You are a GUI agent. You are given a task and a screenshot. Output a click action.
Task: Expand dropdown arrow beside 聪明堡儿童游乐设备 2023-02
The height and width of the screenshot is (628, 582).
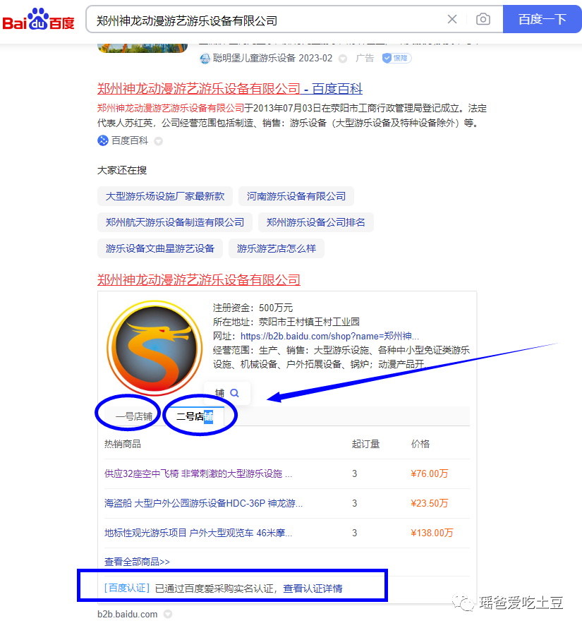pos(343,59)
